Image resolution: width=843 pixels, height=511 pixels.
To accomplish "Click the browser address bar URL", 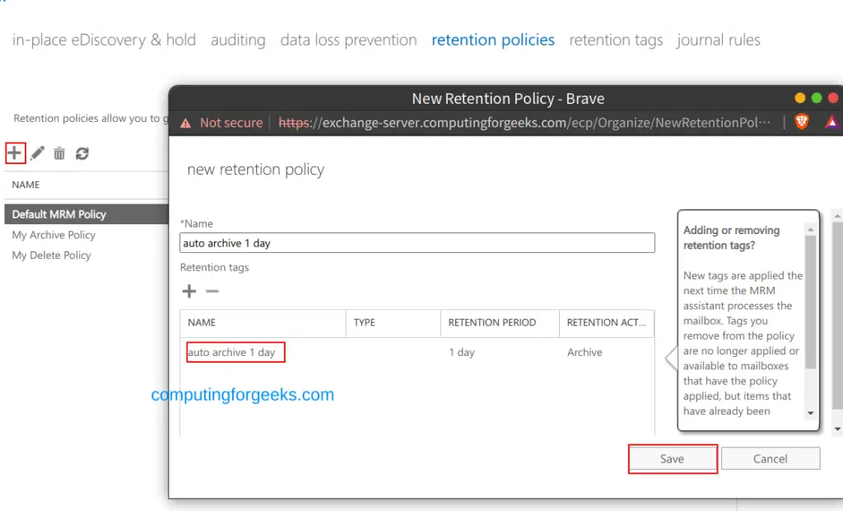I will pyautogui.click(x=524, y=123).
